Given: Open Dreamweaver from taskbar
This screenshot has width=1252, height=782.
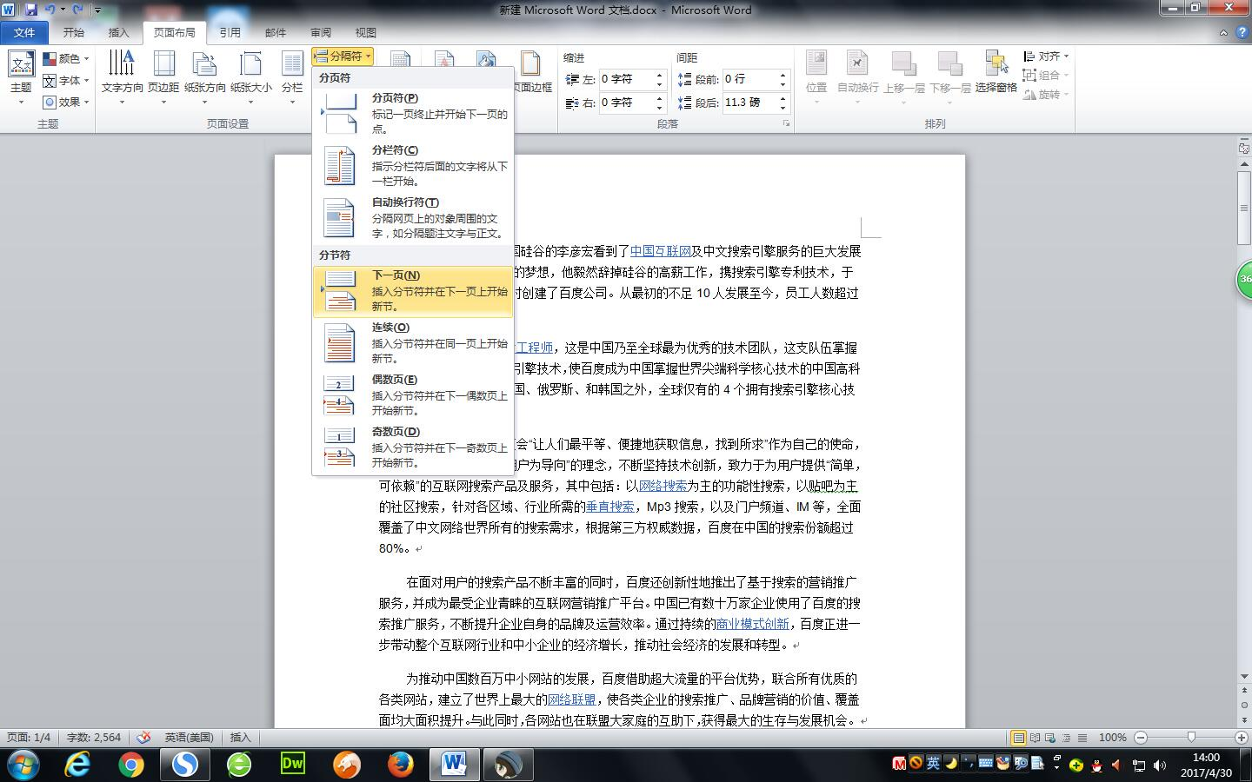Looking at the screenshot, I should pyautogui.click(x=293, y=764).
